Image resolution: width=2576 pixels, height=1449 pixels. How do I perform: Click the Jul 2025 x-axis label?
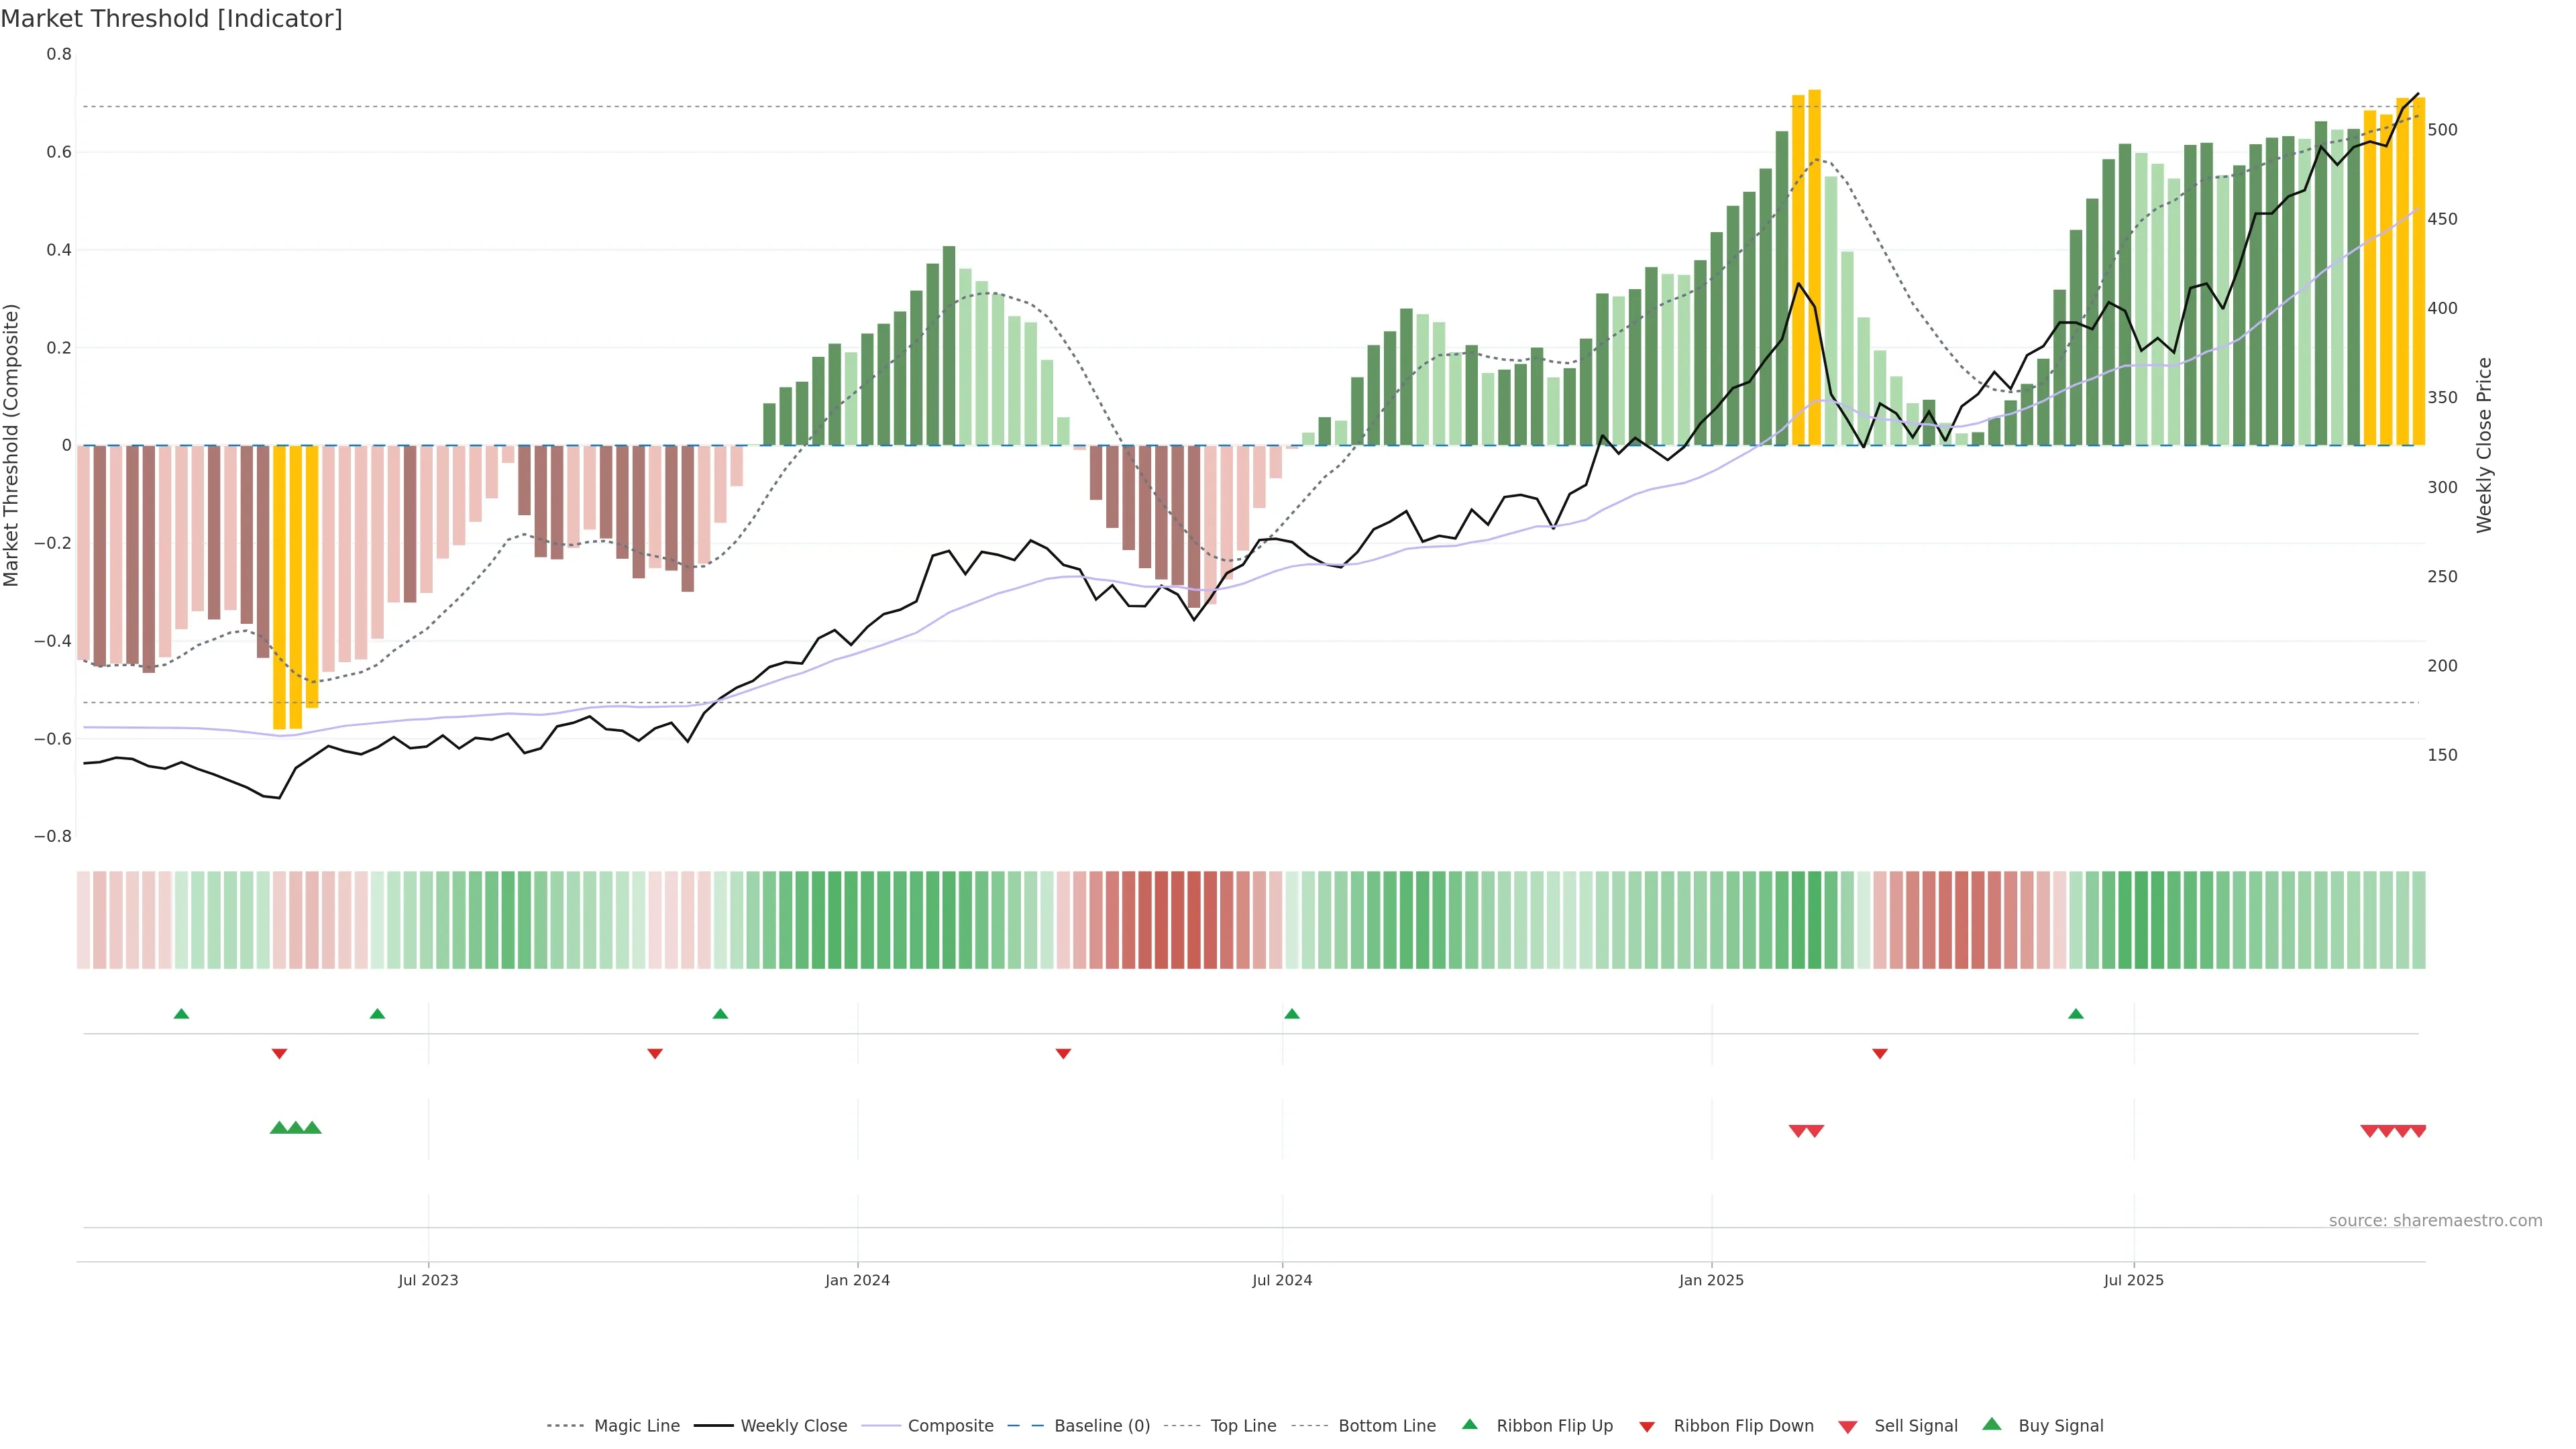pos(2133,1280)
